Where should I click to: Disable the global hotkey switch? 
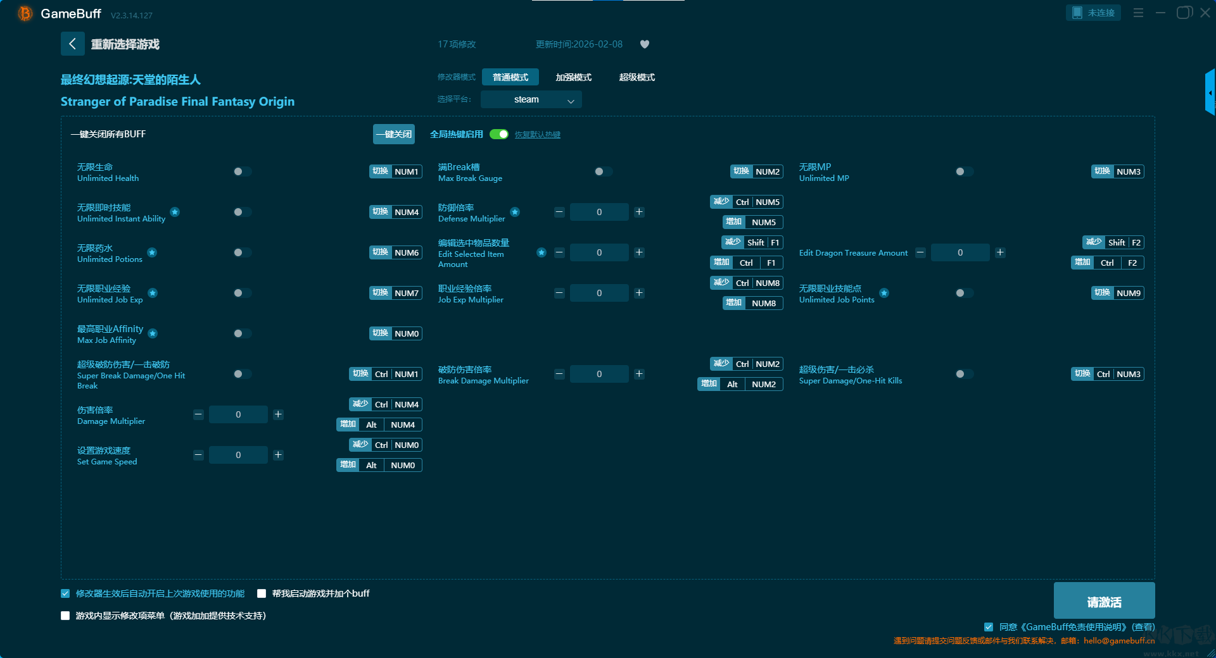[499, 134]
